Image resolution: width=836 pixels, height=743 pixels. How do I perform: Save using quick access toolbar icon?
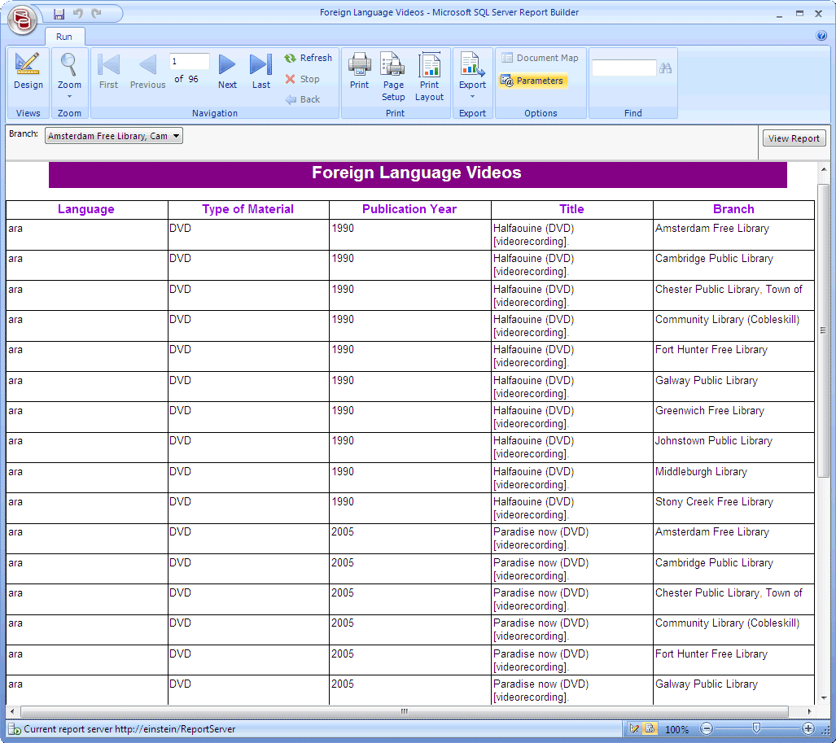click(59, 14)
